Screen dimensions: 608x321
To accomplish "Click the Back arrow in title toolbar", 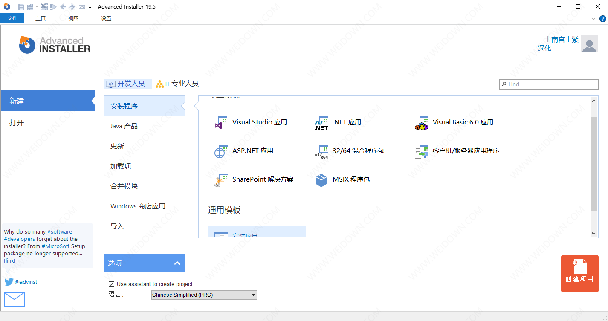I will [63, 7].
